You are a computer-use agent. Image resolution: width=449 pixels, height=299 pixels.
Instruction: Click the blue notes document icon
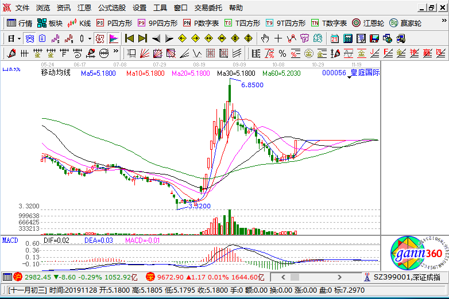[x=42, y=38]
